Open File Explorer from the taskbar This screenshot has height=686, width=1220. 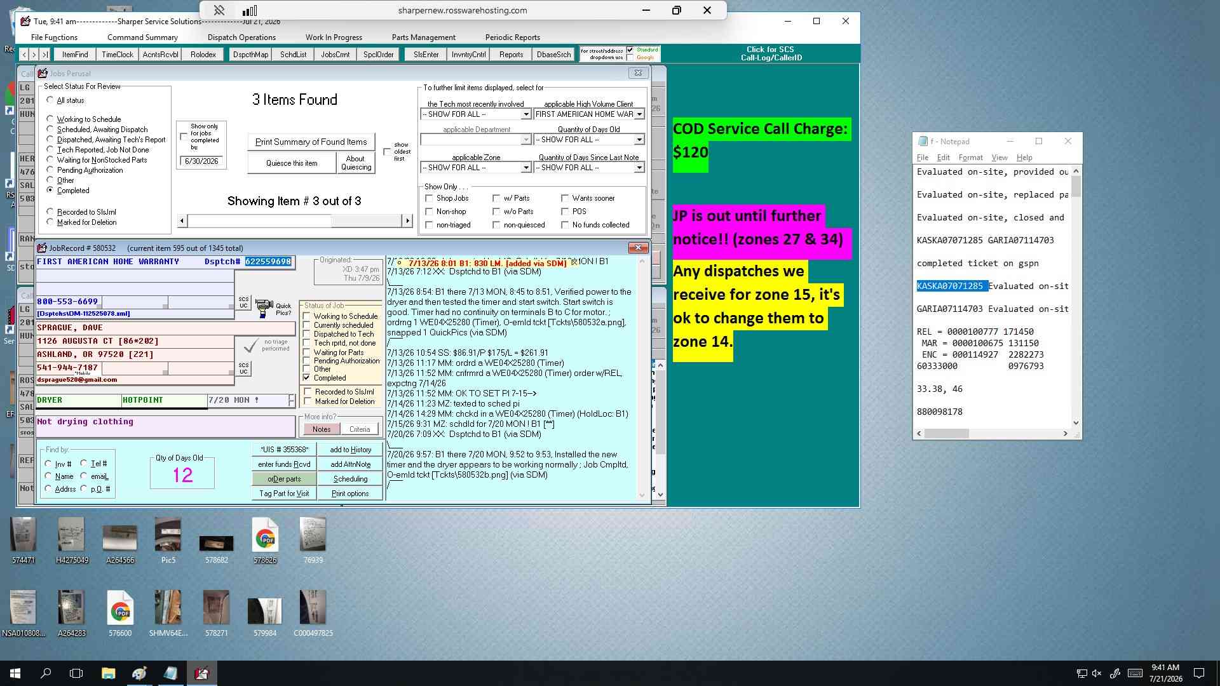[108, 673]
